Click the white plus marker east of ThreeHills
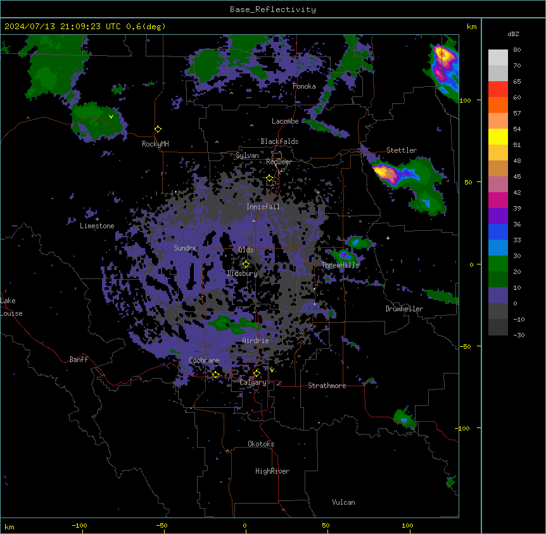The width and height of the screenshot is (546, 534). pos(388,238)
